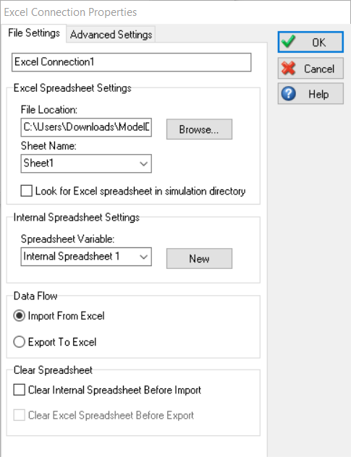Expand the Spreadsheet Variable combo box

coord(143,257)
